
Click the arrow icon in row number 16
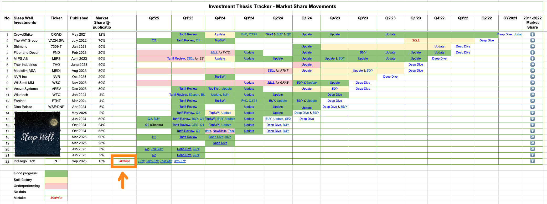coord(532,125)
